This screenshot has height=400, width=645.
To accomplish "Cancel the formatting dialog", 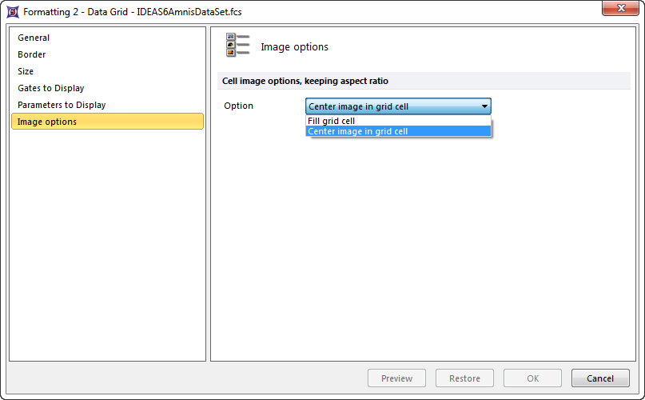I will pyautogui.click(x=599, y=378).
